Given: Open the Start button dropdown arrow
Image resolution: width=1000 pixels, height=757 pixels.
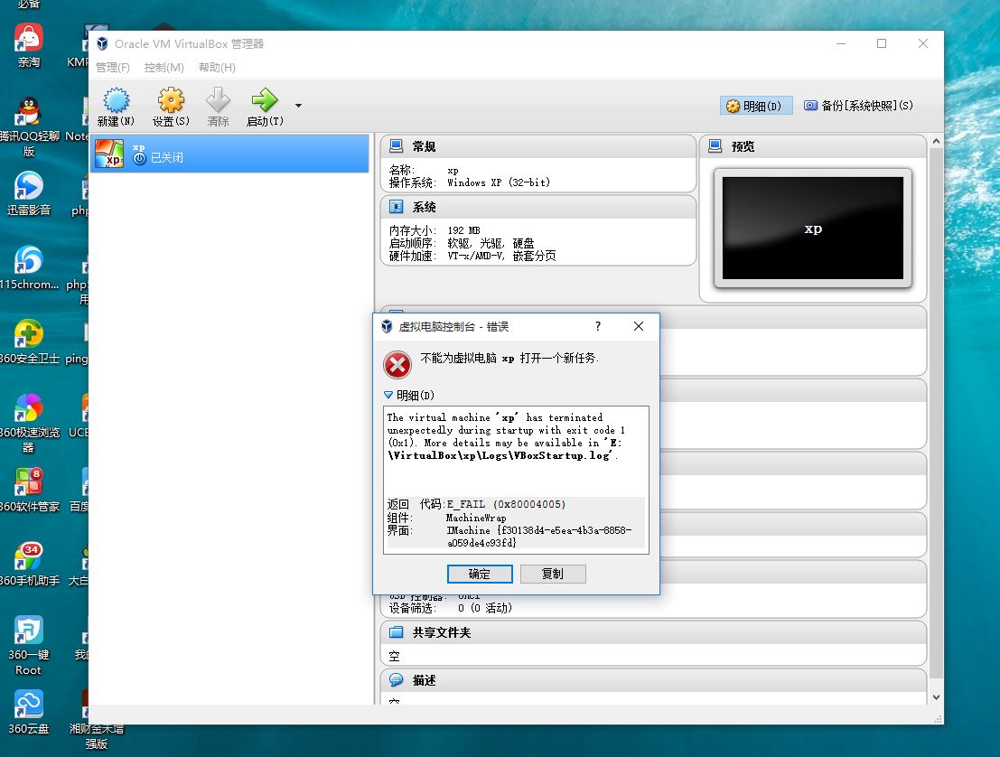Looking at the screenshot, I should click(298, 105).
